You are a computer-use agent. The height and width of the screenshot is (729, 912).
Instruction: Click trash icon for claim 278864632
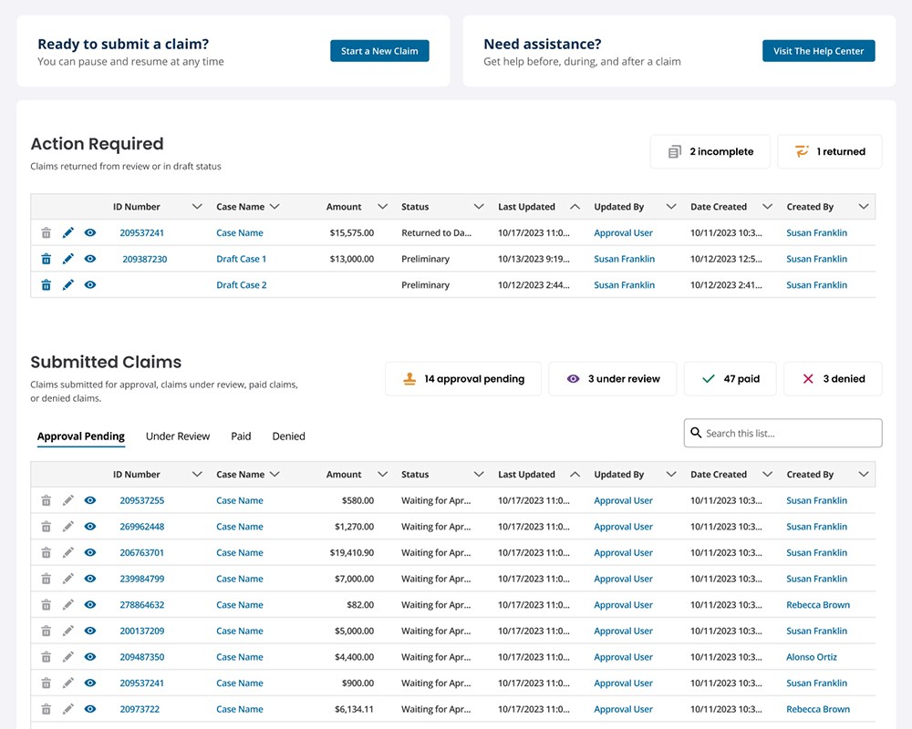(46, 604)
